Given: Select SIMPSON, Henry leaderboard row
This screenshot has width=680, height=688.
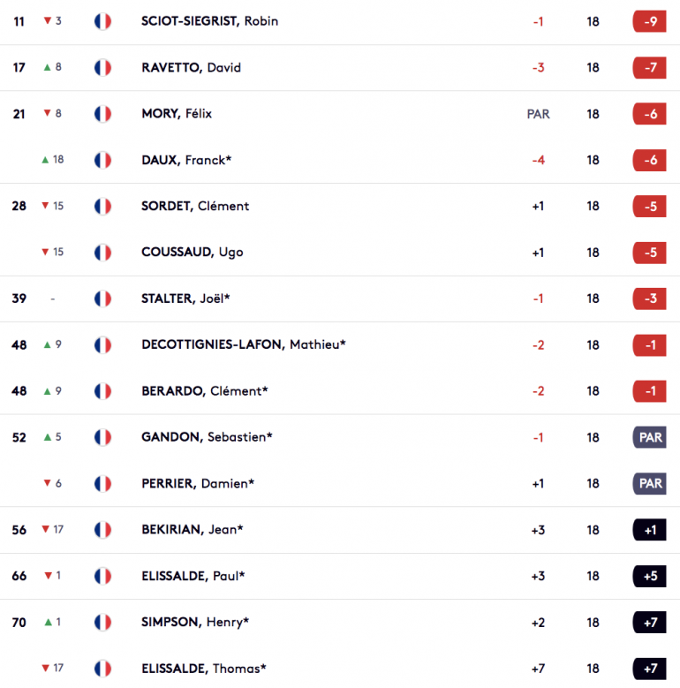Looking at the screenshot, I should (x=340, y=622).
